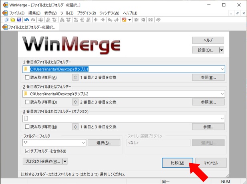Click the printer icon in toolbar

40,20
